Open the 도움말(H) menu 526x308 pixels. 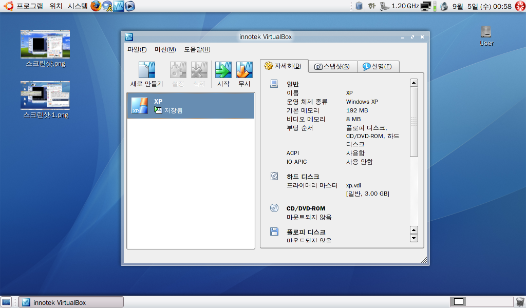tap(197, 50)
